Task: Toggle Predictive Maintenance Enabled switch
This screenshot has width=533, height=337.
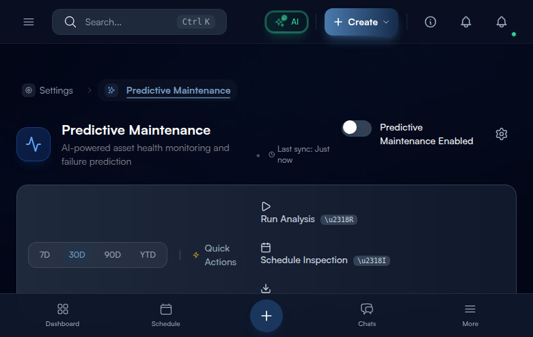Action: pos(357,128)
